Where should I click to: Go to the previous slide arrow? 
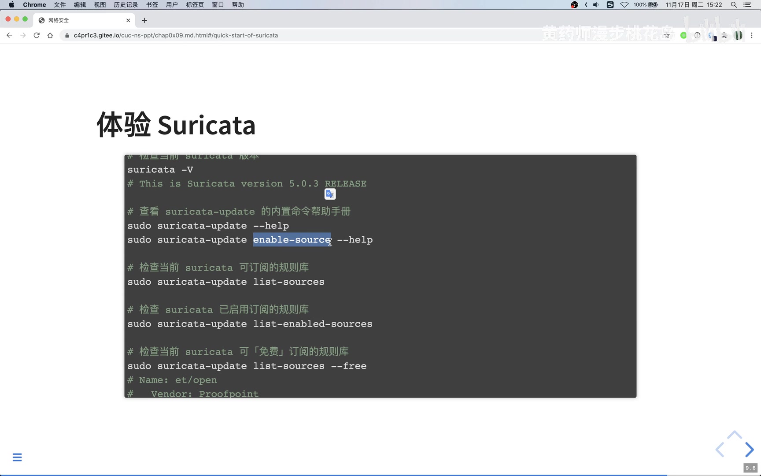[720, 450]
